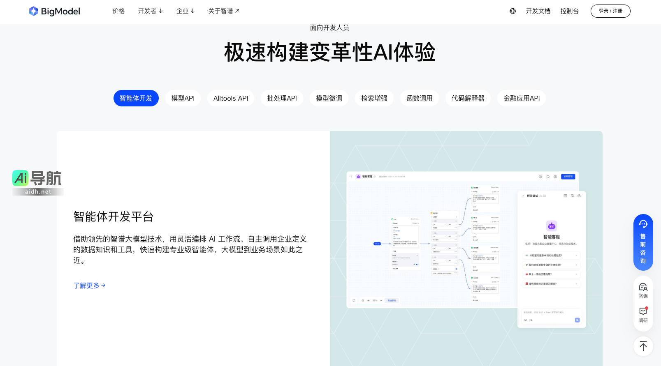
Task: Open the 关于智谱 external link
Action: 224,11
